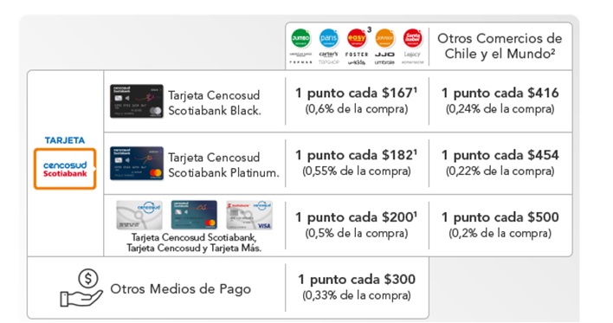Select the Cencosud Scotiabank Black card image
The width and height of the screenshot is (613, 323).
tap(137, 101)
